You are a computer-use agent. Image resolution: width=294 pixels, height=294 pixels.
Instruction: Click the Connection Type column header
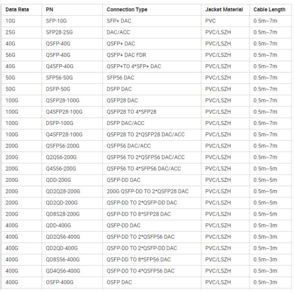[127, 10]
